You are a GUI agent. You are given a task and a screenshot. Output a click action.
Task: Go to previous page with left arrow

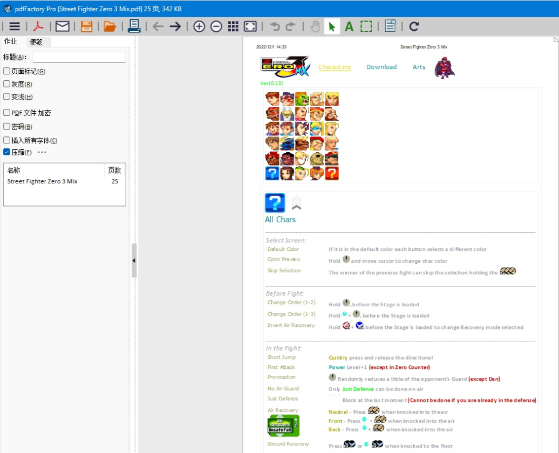(x=158, y=26)
